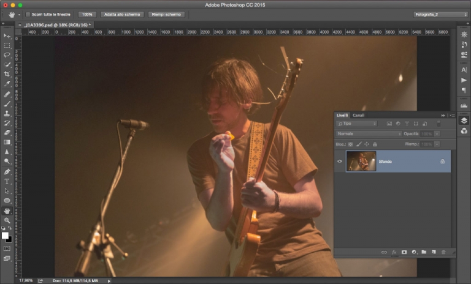The image size is (471, 284).
Task: Lock transparent pixels
Action: pos(351,144)
